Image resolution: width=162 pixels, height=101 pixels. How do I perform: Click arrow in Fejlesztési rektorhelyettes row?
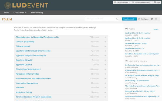coord(105,74)
